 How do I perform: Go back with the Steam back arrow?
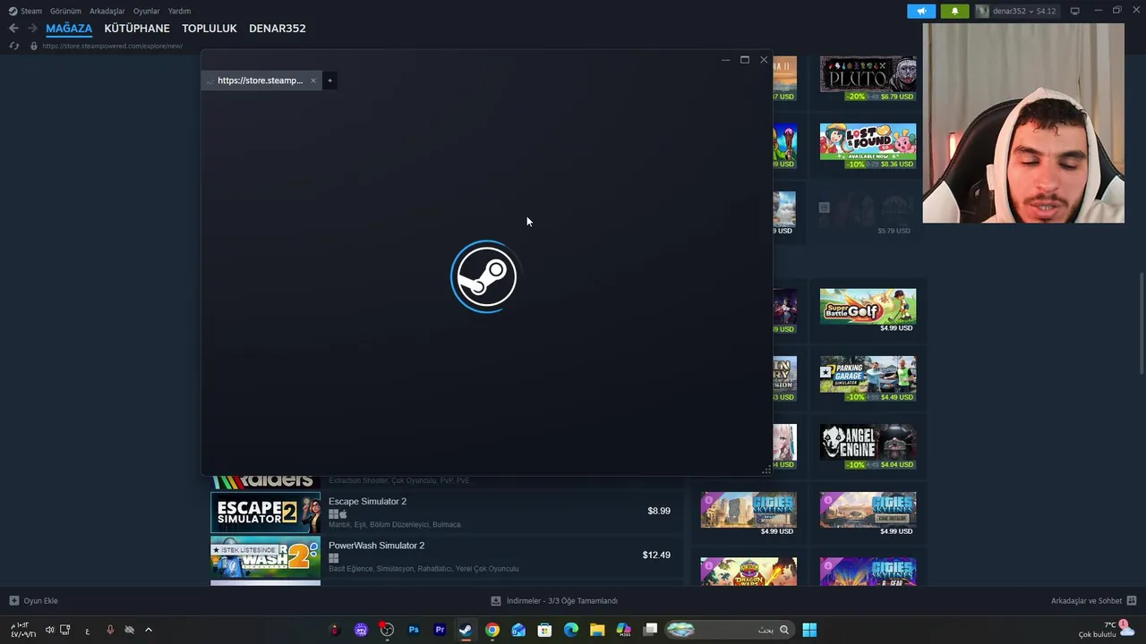pyautogui.click(x=13, y=29)
